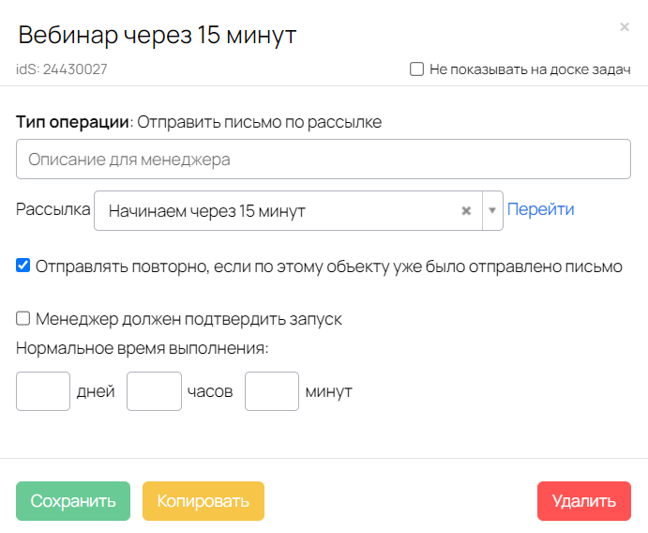
Task: Enable 'Не показывать на доске задач' checkbox
Action: 417,69
